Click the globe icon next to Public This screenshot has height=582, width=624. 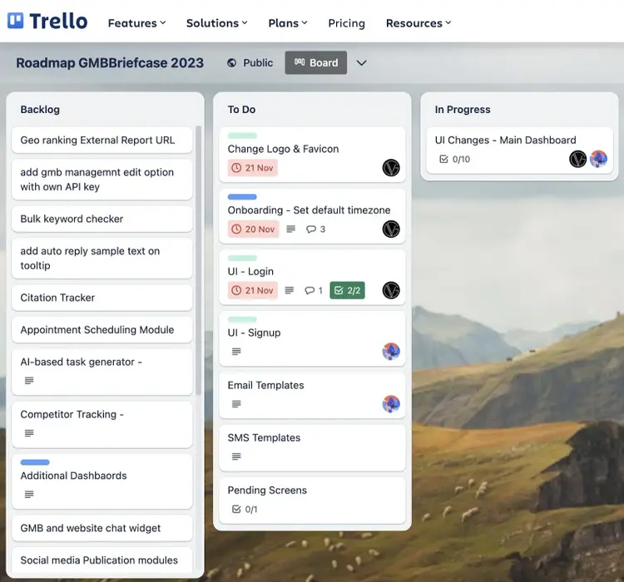pyautogui.click(x=231, y=63)
